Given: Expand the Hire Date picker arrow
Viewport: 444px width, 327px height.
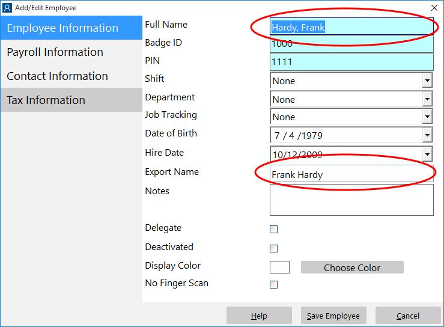Looking at the screenshot, I should click(427, 154).
